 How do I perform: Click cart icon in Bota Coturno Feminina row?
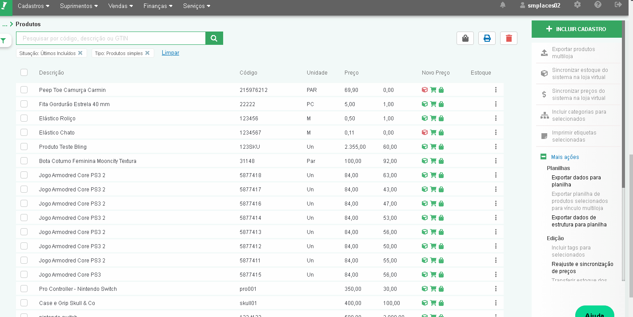pyautogui.click(x=433, y=161)
